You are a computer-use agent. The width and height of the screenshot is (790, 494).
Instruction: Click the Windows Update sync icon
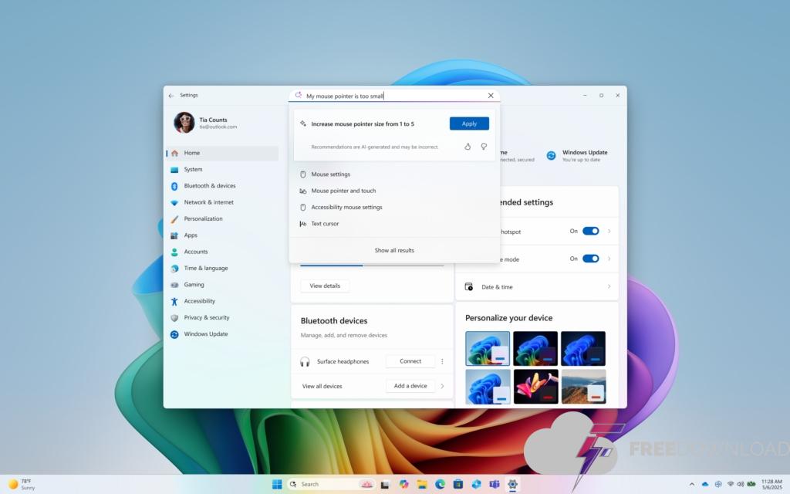tap(552, 155)
